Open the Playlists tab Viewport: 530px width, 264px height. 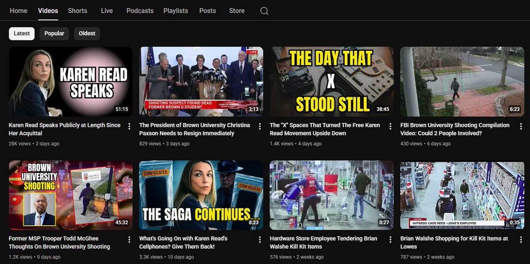176,11
